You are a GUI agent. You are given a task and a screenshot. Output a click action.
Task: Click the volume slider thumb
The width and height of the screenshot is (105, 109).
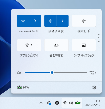[x=52, y=72]
